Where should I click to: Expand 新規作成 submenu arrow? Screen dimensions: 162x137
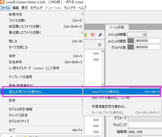[82, 14]
